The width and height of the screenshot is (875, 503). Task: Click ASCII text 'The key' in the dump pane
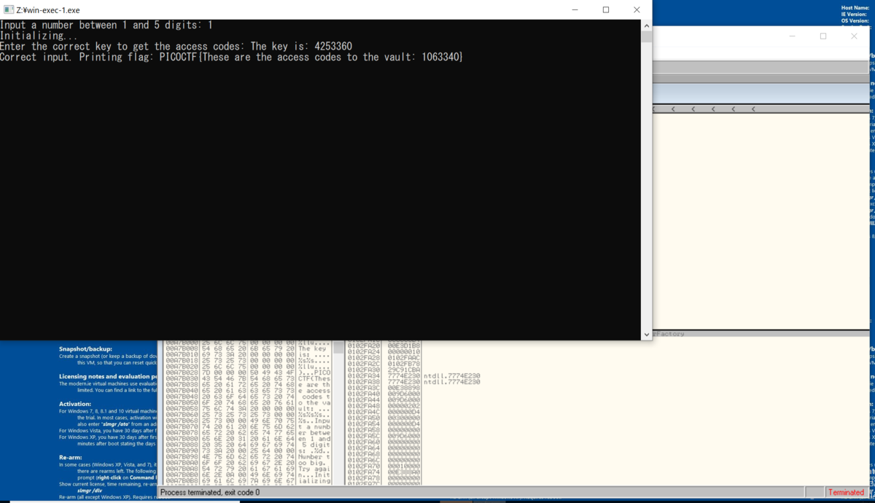[313, 348]
